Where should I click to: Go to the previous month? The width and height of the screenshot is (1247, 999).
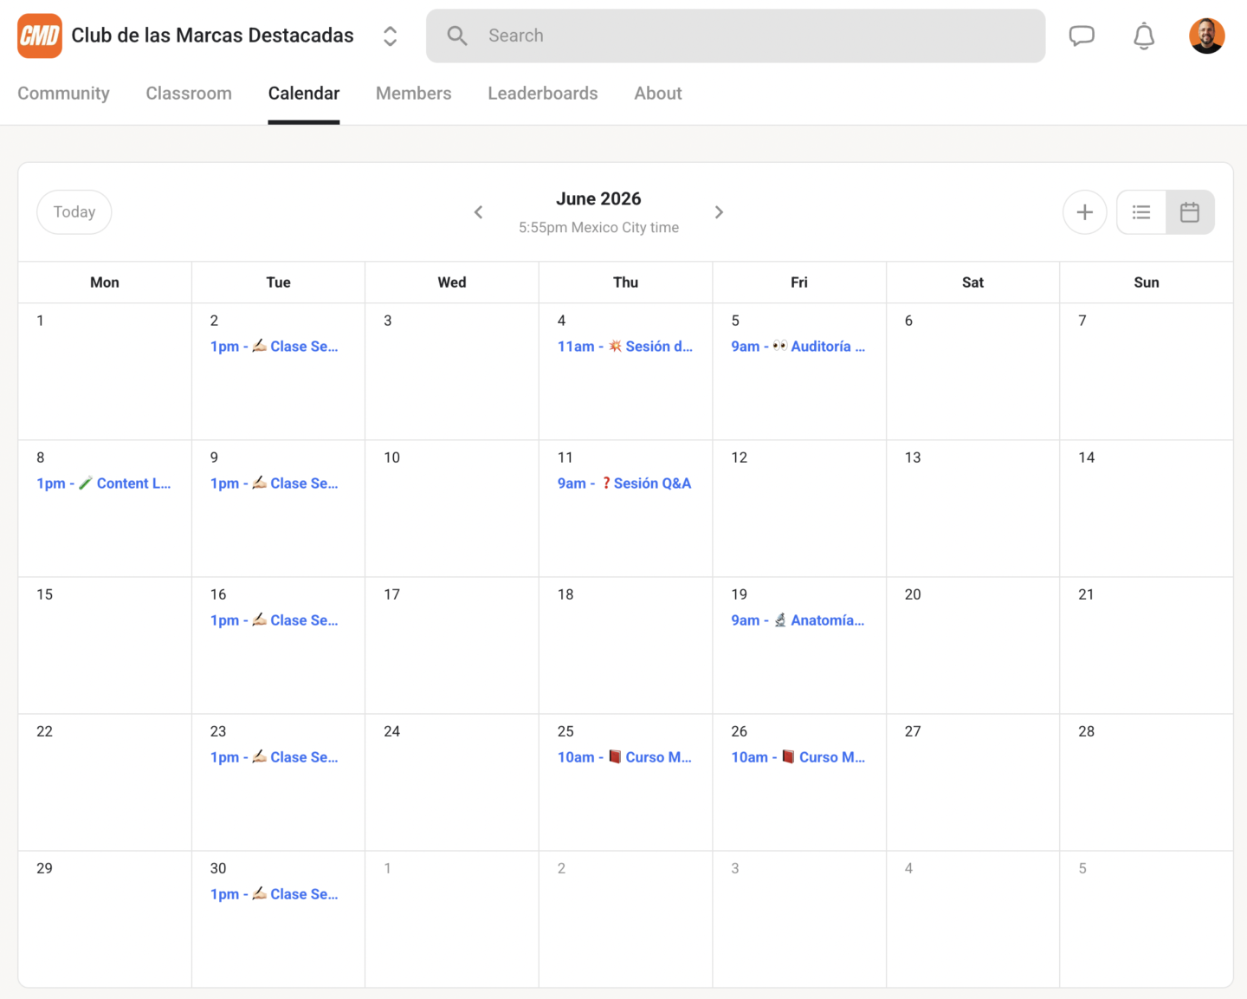478,212
